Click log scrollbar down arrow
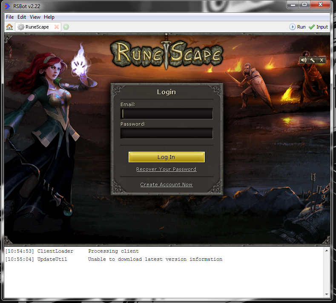 (327, 294)
